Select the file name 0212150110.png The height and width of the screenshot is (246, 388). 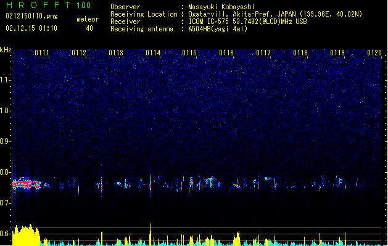(31, 16)
